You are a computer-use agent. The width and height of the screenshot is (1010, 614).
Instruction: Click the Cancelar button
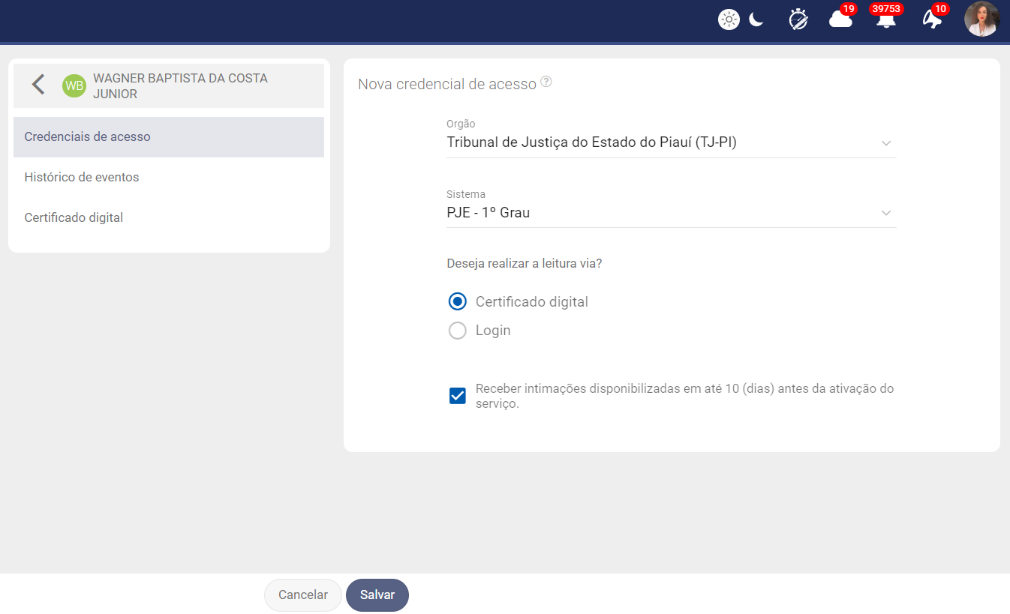tap(303, 595)
